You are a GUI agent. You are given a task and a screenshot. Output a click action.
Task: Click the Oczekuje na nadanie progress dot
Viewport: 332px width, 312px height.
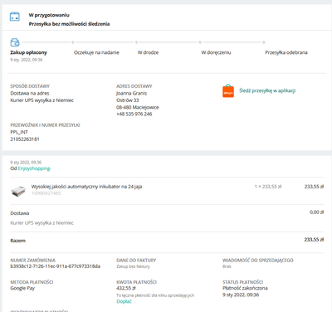point(73,42)
